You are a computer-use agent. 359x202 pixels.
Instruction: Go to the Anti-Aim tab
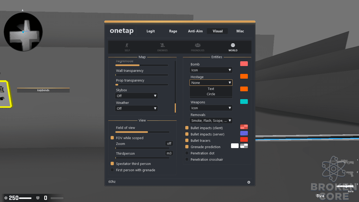tap(195, 31)
